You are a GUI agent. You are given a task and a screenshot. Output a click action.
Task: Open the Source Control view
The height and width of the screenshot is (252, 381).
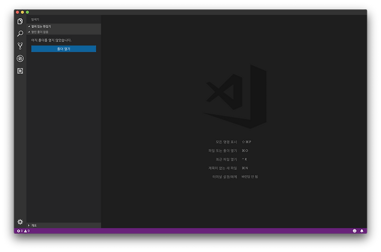click(20, 46)
